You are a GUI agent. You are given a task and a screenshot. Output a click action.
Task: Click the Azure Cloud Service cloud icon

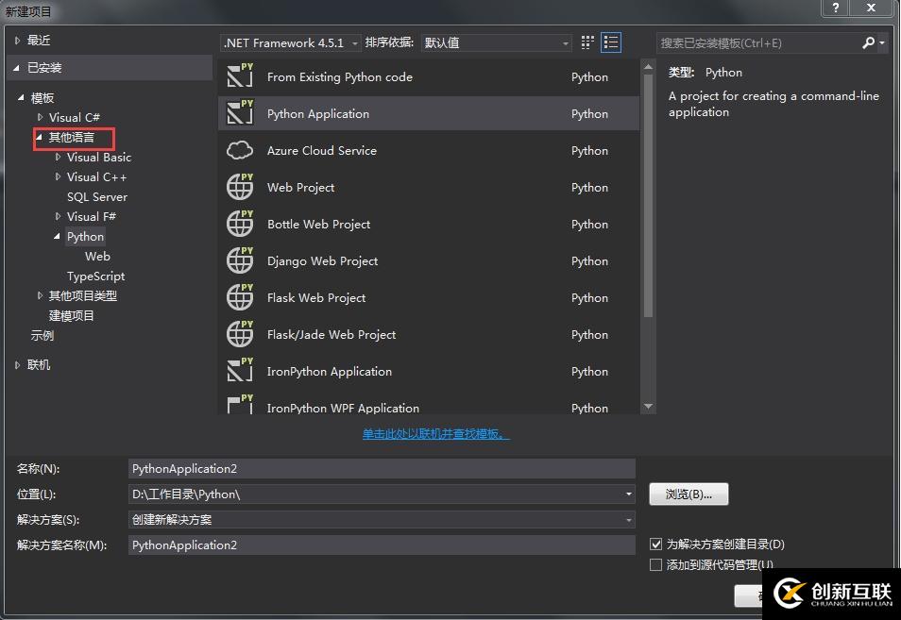click(240, 150)
